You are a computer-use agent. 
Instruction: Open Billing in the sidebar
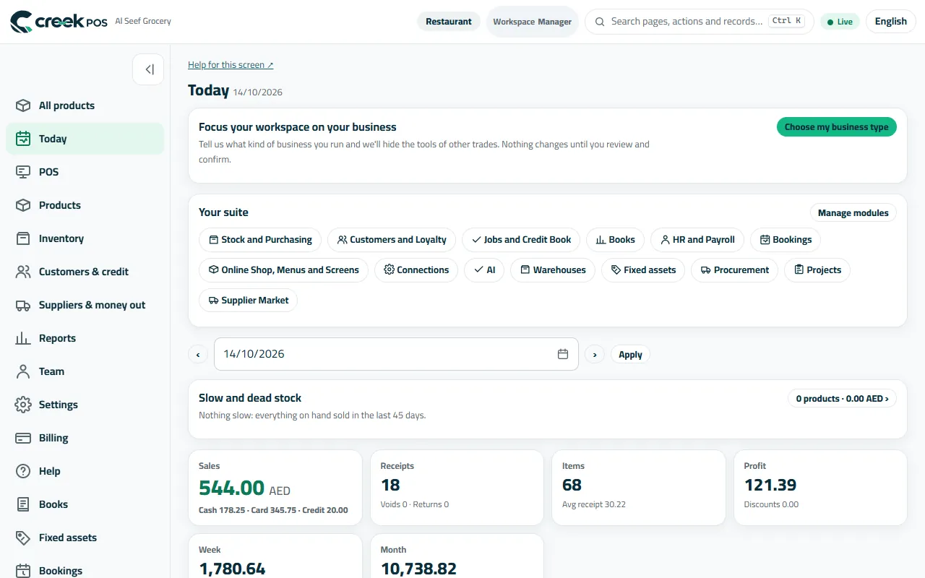pyautogui.click(x=85, y=438)
